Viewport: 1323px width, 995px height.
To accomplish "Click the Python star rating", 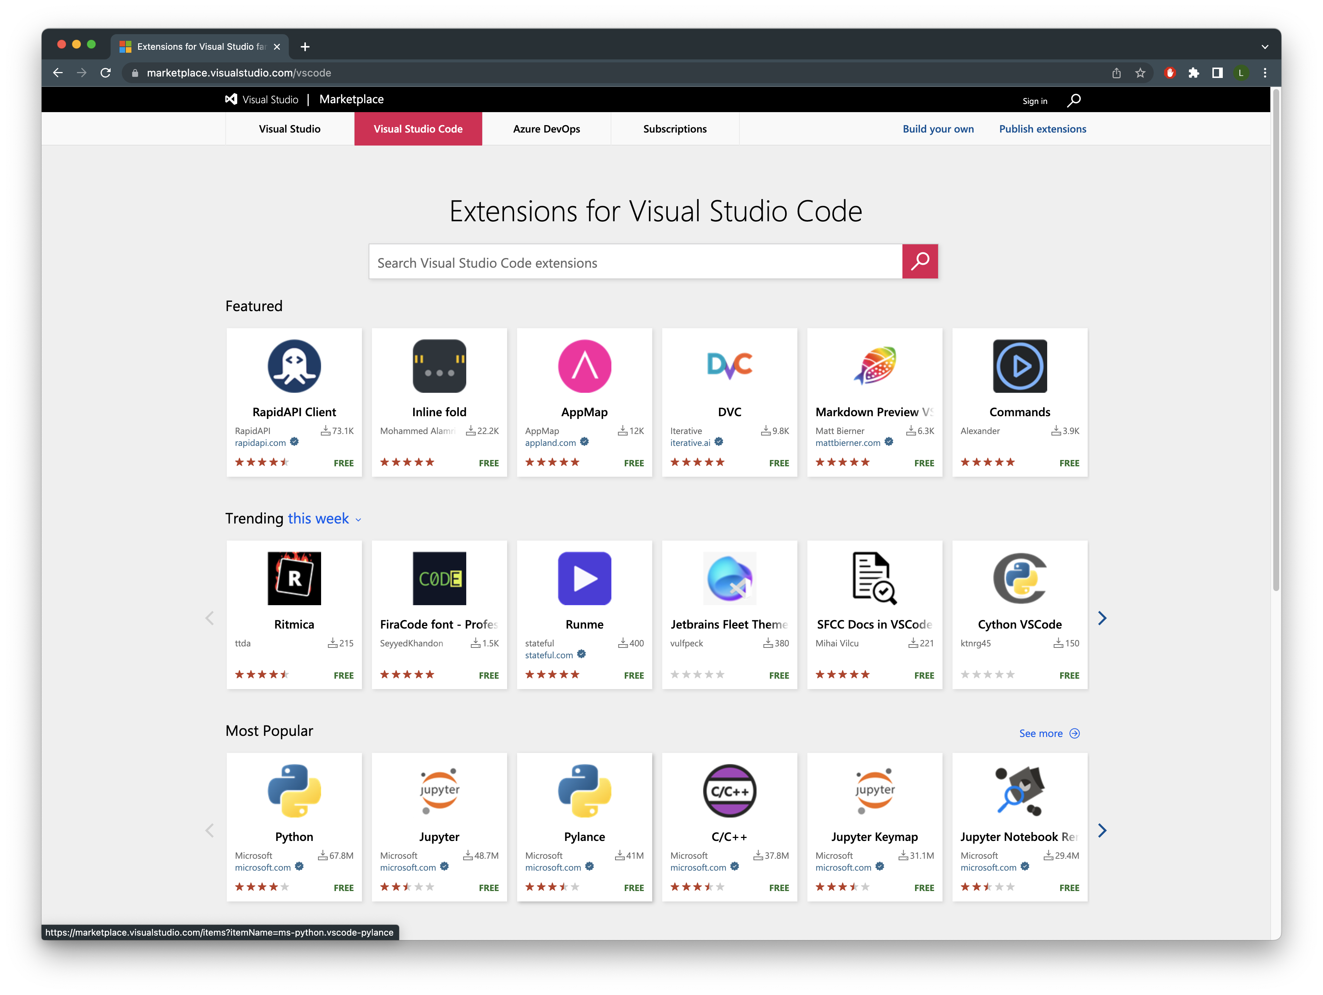I will (x=261, y=887).
